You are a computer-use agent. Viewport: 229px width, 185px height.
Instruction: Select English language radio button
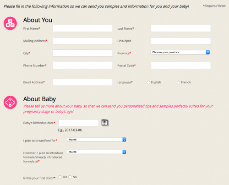pos(148,82)
